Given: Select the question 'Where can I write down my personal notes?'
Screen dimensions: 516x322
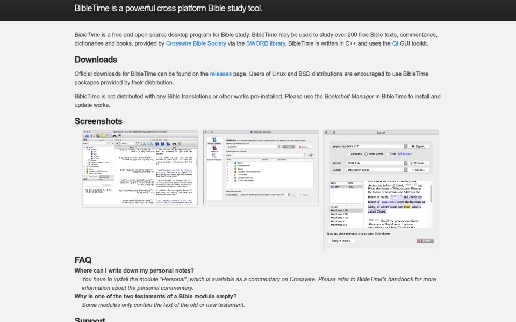Looking at the screenshot, I should pos(134,270).
